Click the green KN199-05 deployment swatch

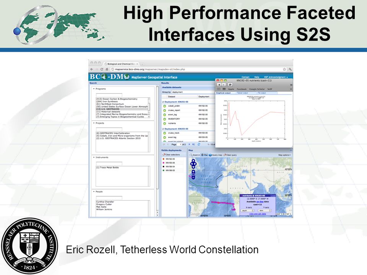pyautogui.click(x=163, y=170)
